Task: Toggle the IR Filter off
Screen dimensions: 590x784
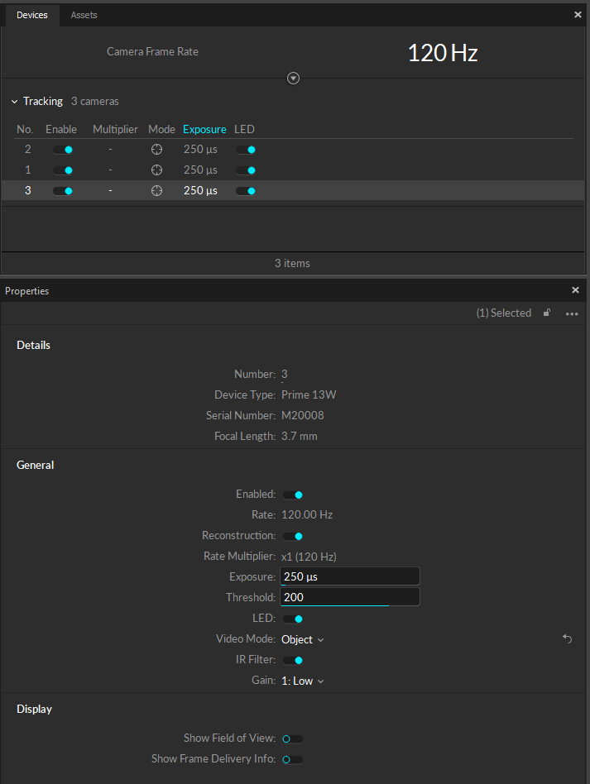Action: click(x=293, y=659)
